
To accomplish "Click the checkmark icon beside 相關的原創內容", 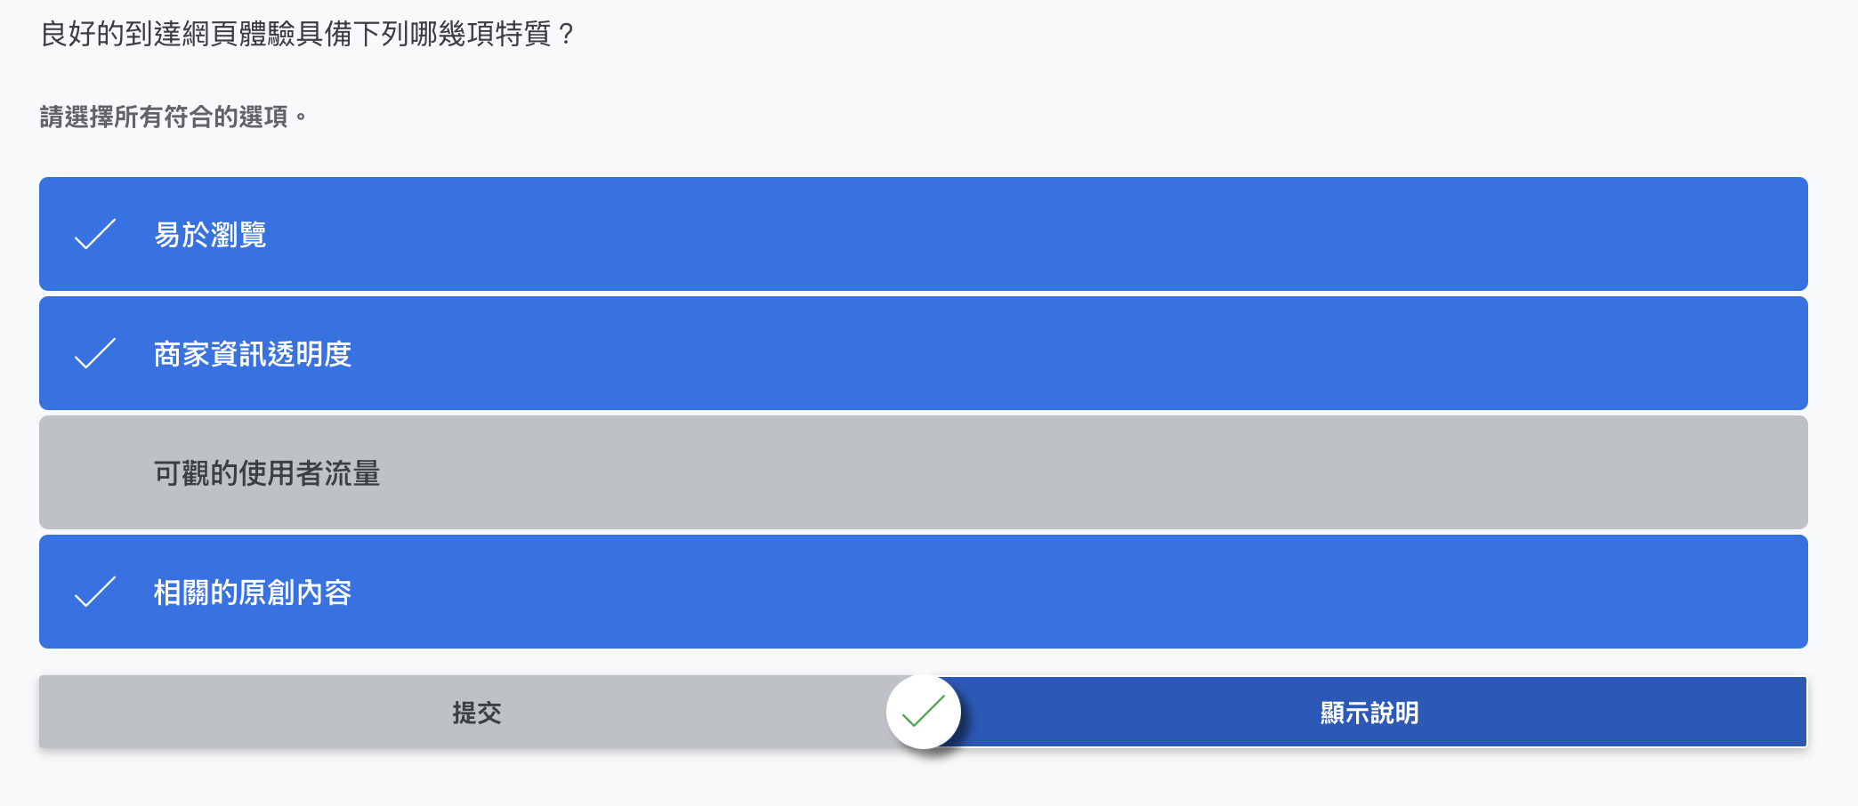I will point(94,592).
